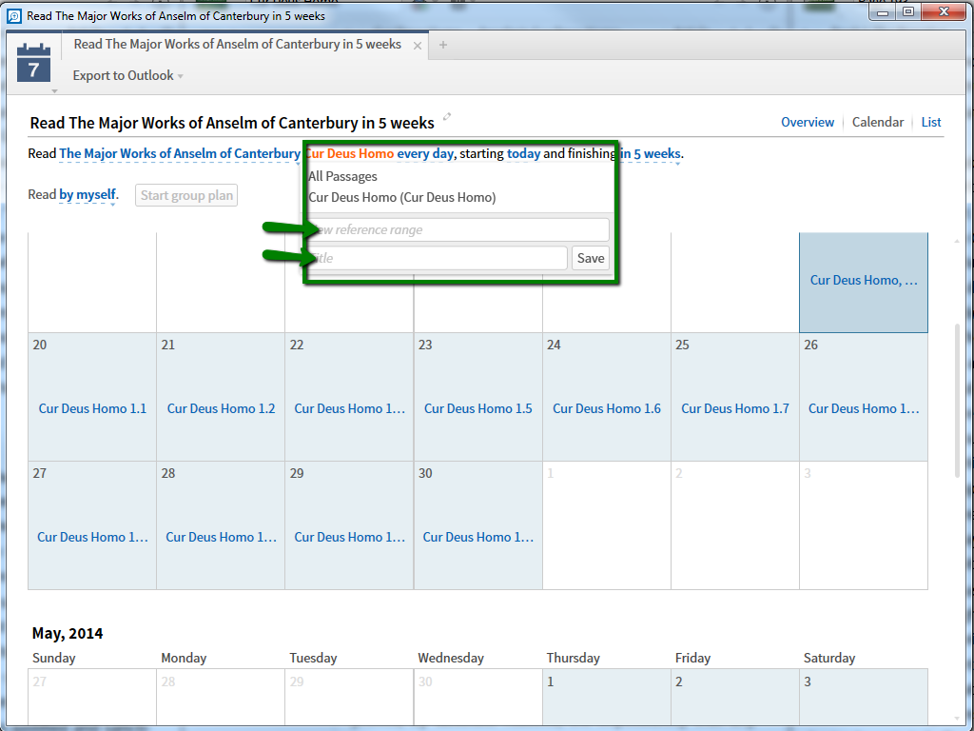
Task: Click the Cur Deus Homo passage selector
Action: (x=350, y=153)
